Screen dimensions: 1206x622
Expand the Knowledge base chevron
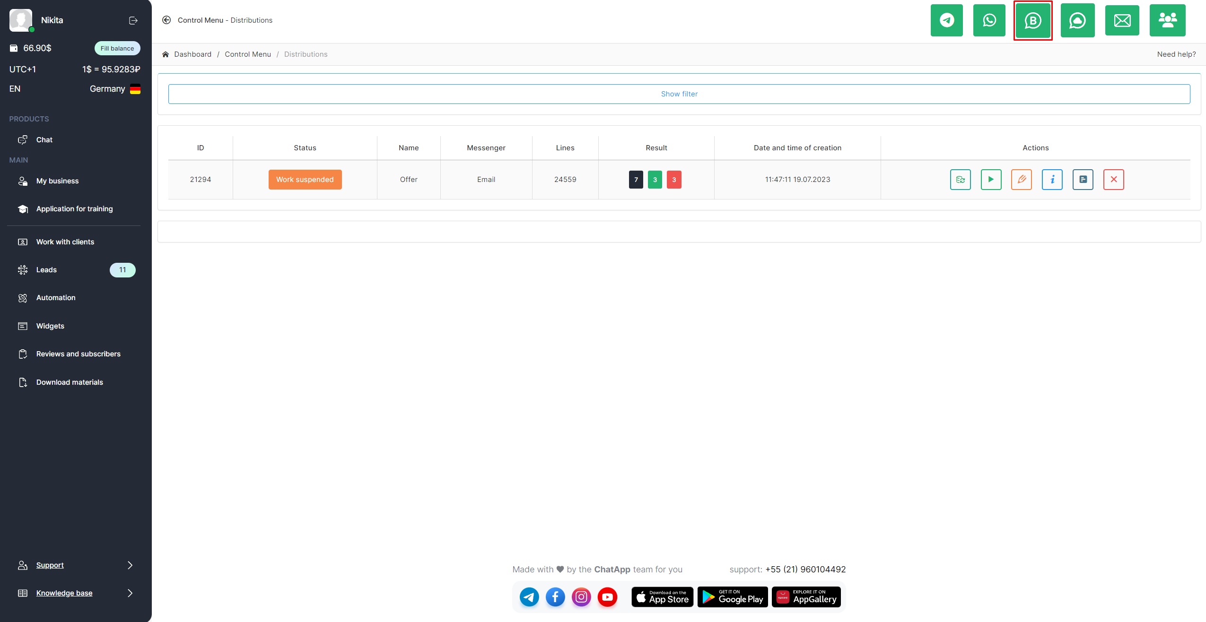click(130, 593)
